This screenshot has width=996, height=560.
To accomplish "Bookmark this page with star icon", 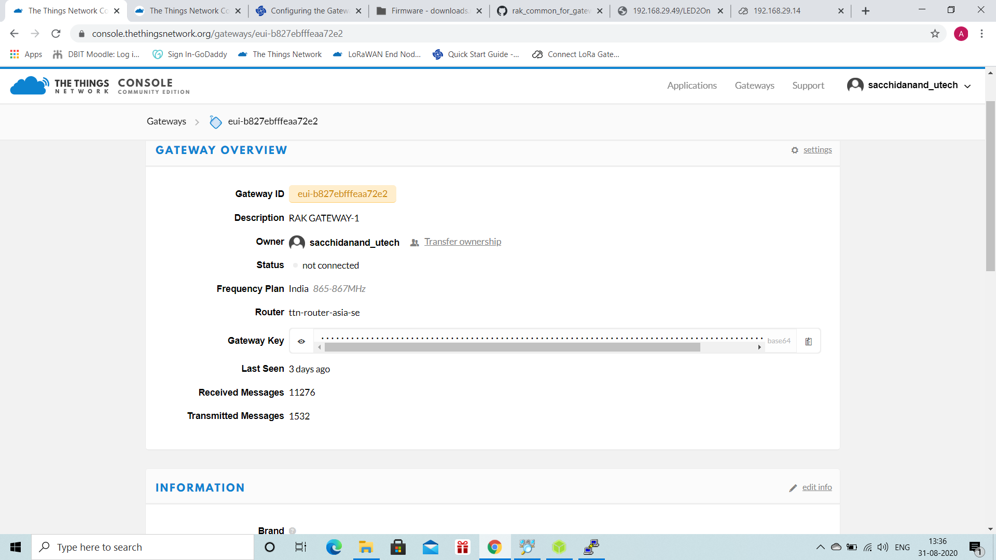I will [x=935, y=34].
